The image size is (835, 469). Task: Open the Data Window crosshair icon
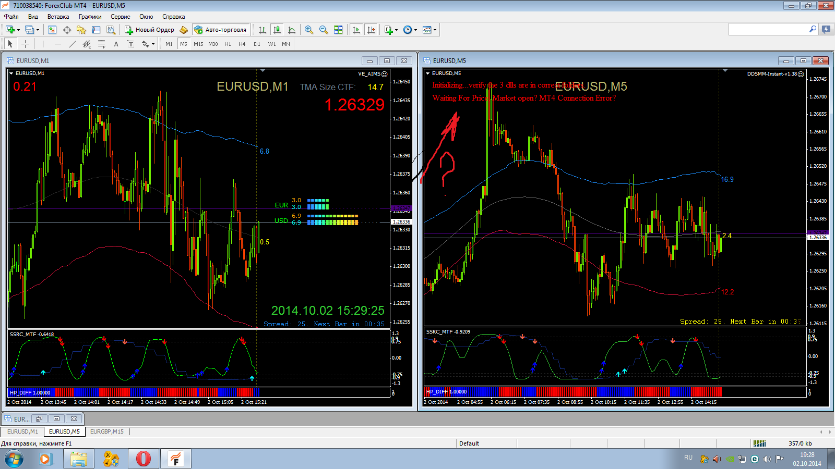click(x=67, y=30)
